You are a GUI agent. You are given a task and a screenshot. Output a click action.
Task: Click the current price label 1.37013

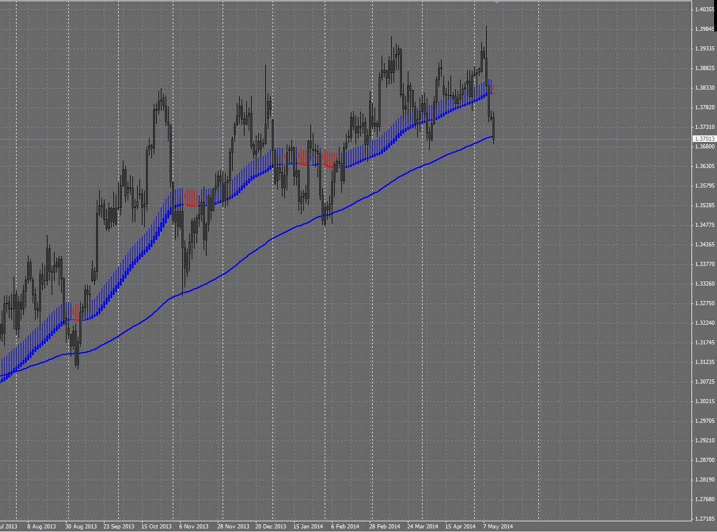pyautogui.click(x=704, y=139)
